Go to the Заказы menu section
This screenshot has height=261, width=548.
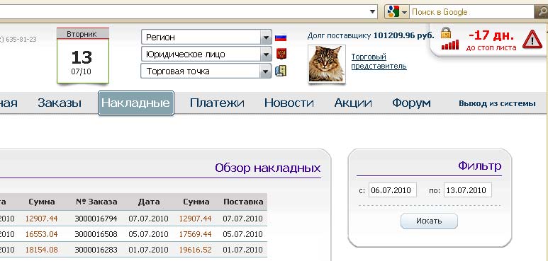pyautogui.click(x=60, y=103)
